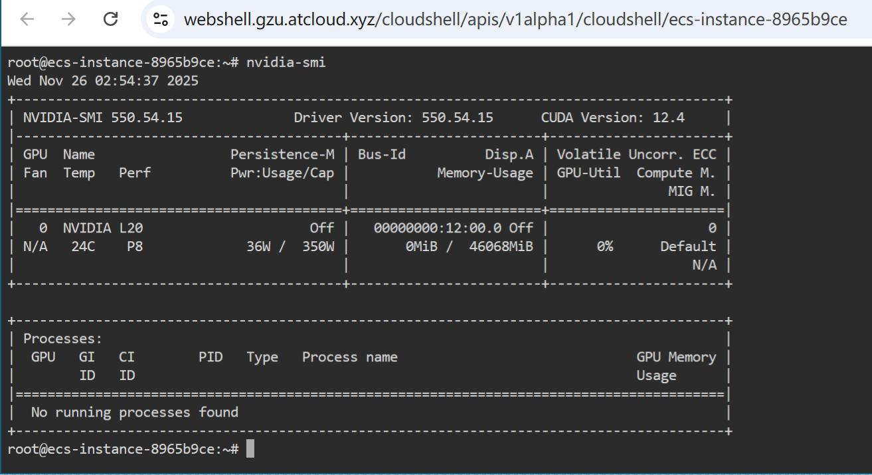Click the timestamp line Wed Nov 26
The height and width of the screenshot is (475, 872).
point(102,81)
